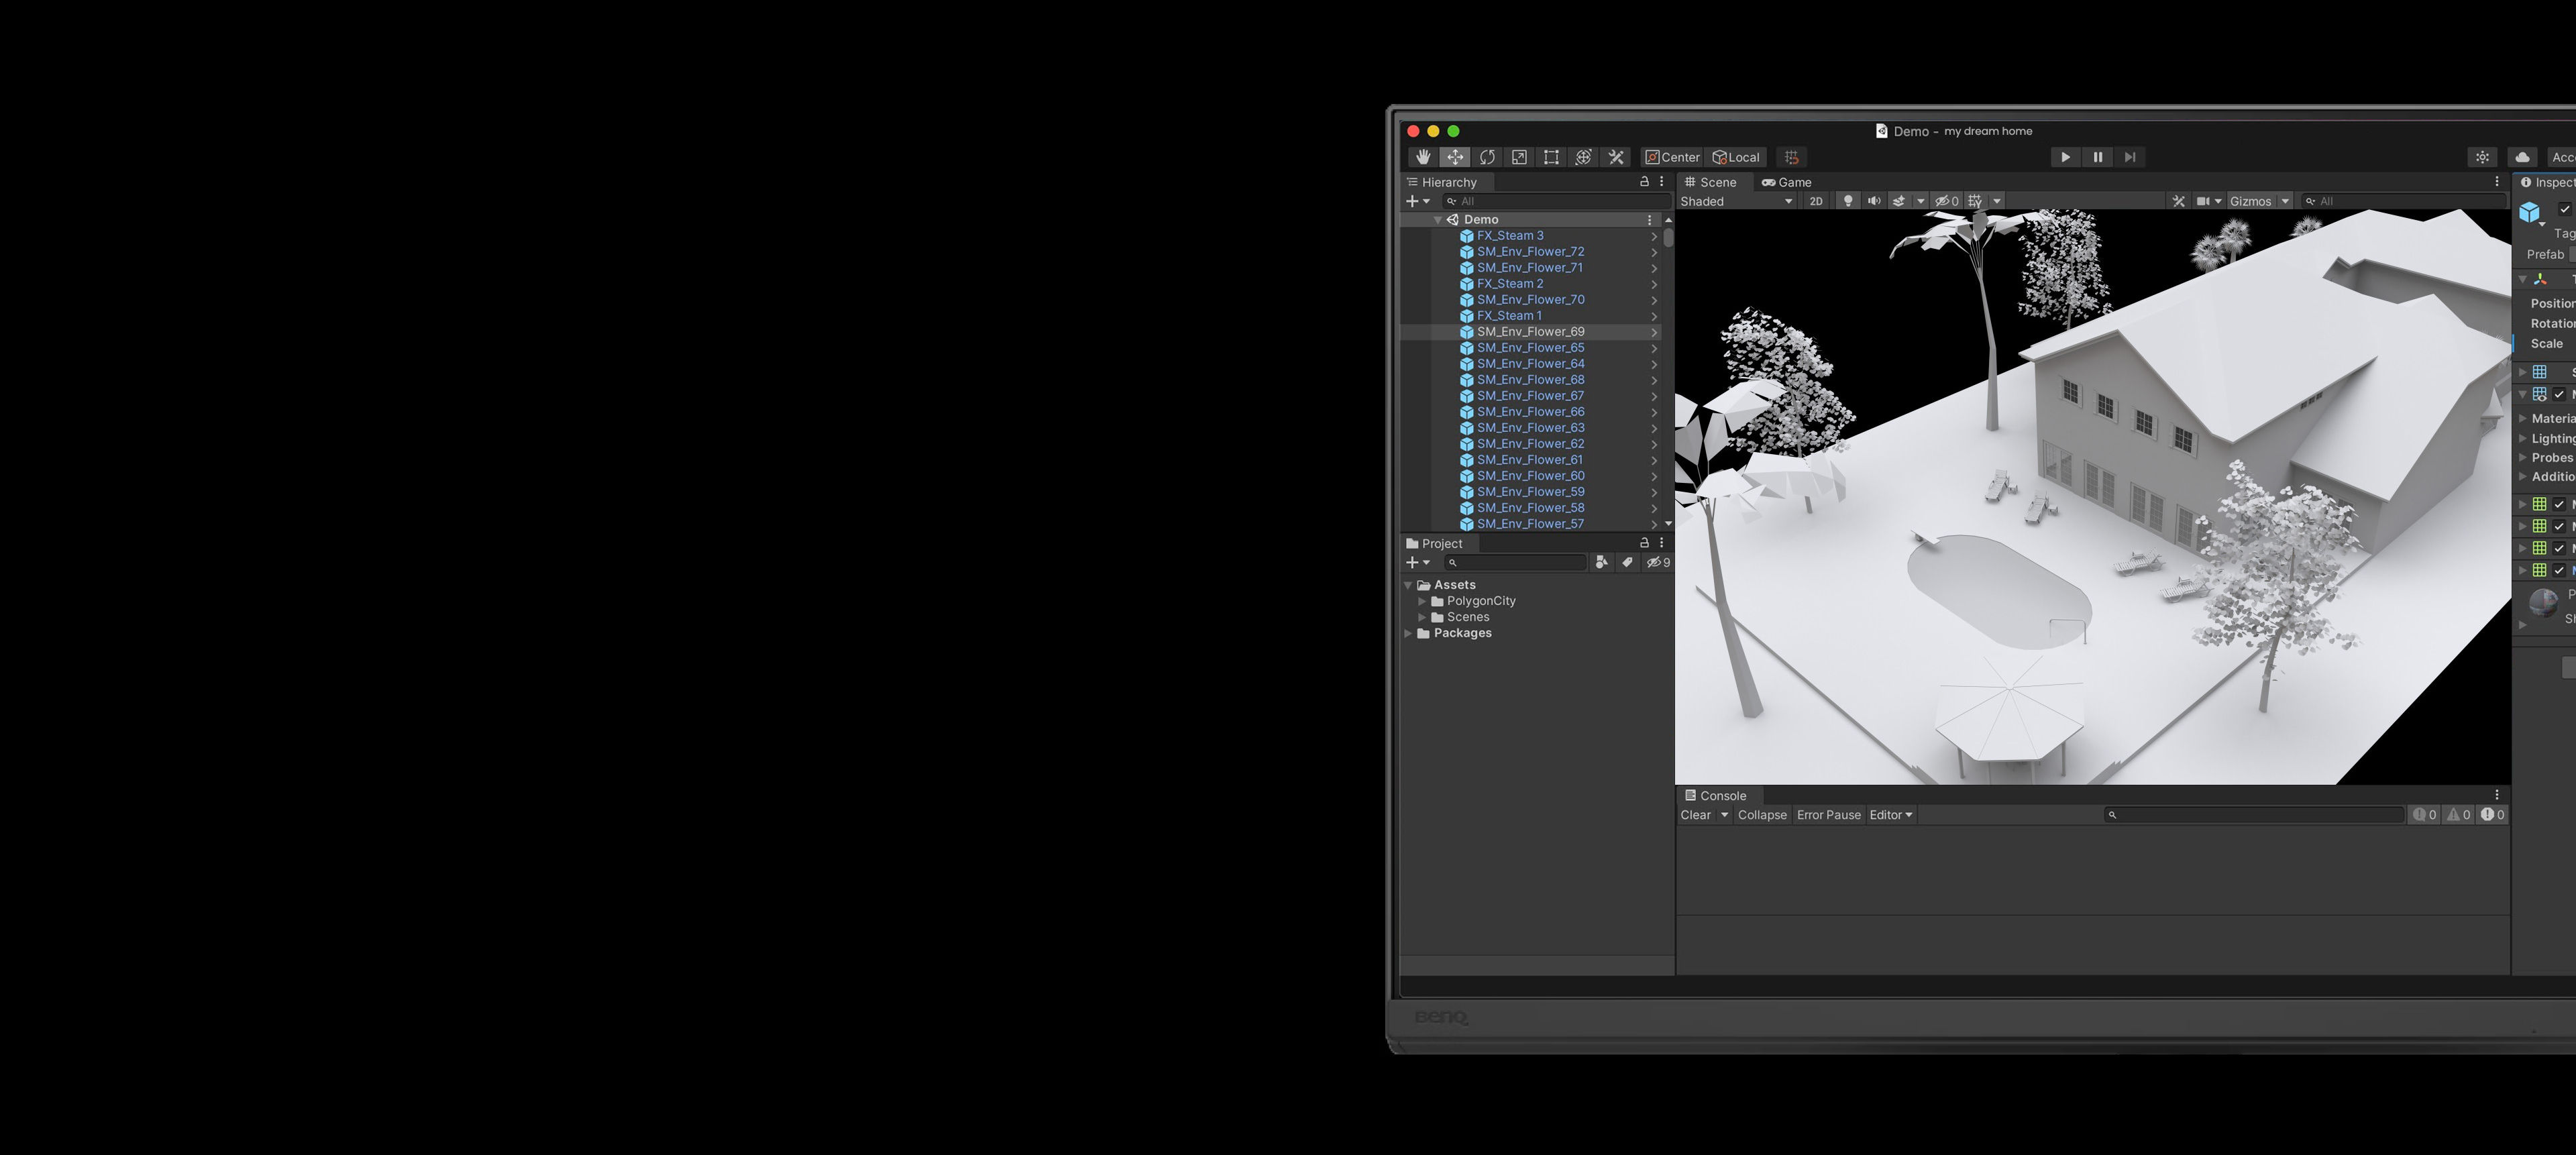This screenshot has height=1155, width=2576.
Task: Select the Rotate tool
Action: click(x=1487, y=157)
